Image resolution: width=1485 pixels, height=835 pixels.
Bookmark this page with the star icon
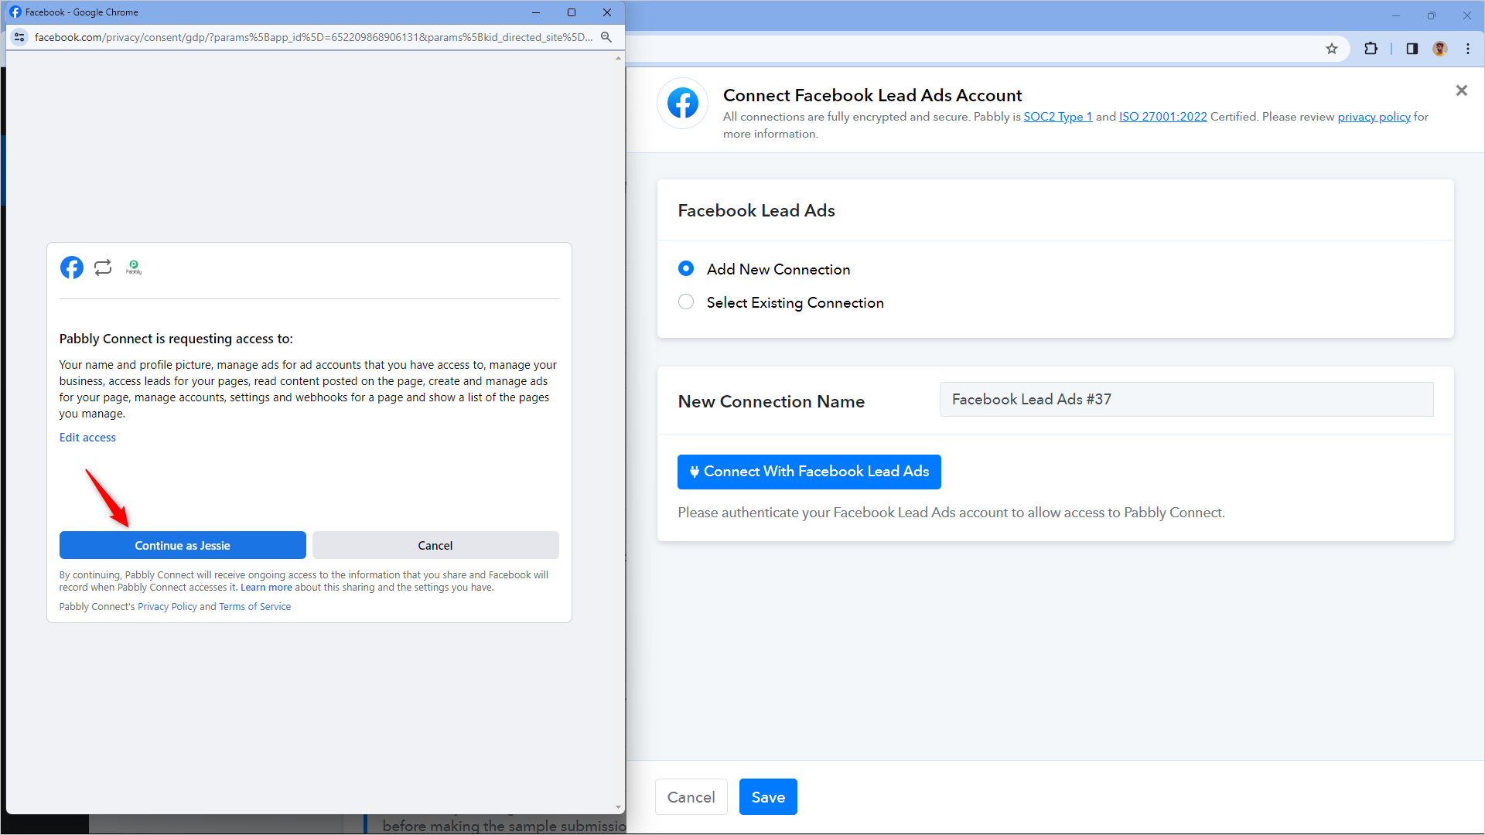[x=1332, y=49]
